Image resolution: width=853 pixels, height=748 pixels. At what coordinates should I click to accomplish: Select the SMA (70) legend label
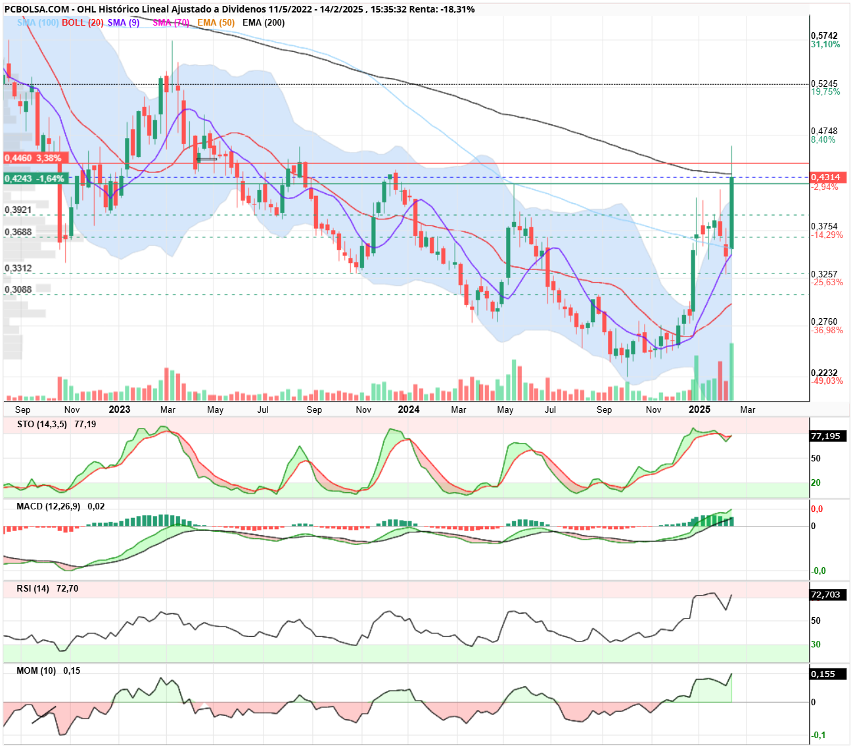(171, 22)
